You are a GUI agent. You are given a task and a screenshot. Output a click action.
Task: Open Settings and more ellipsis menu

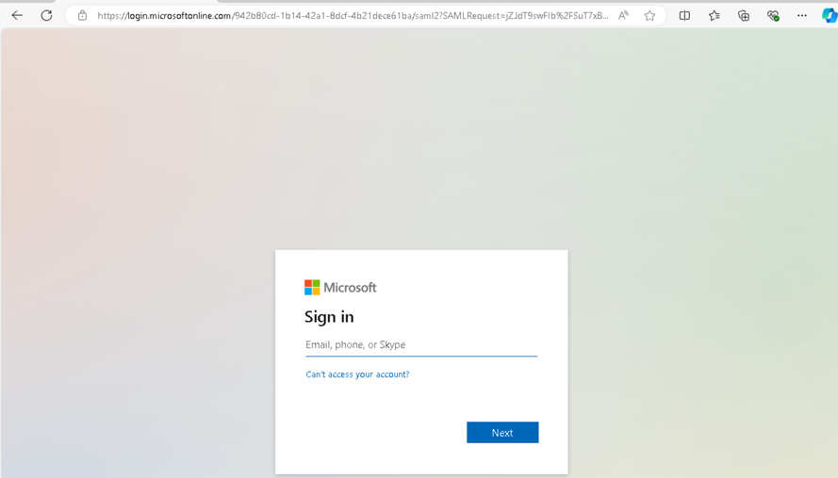pos(801,15)
